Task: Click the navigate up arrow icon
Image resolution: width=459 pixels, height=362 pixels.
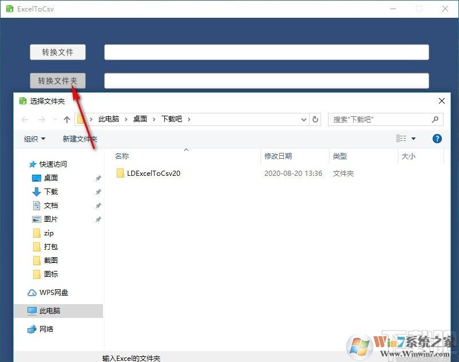Action: pyautogui.click(x=66, y=119)
